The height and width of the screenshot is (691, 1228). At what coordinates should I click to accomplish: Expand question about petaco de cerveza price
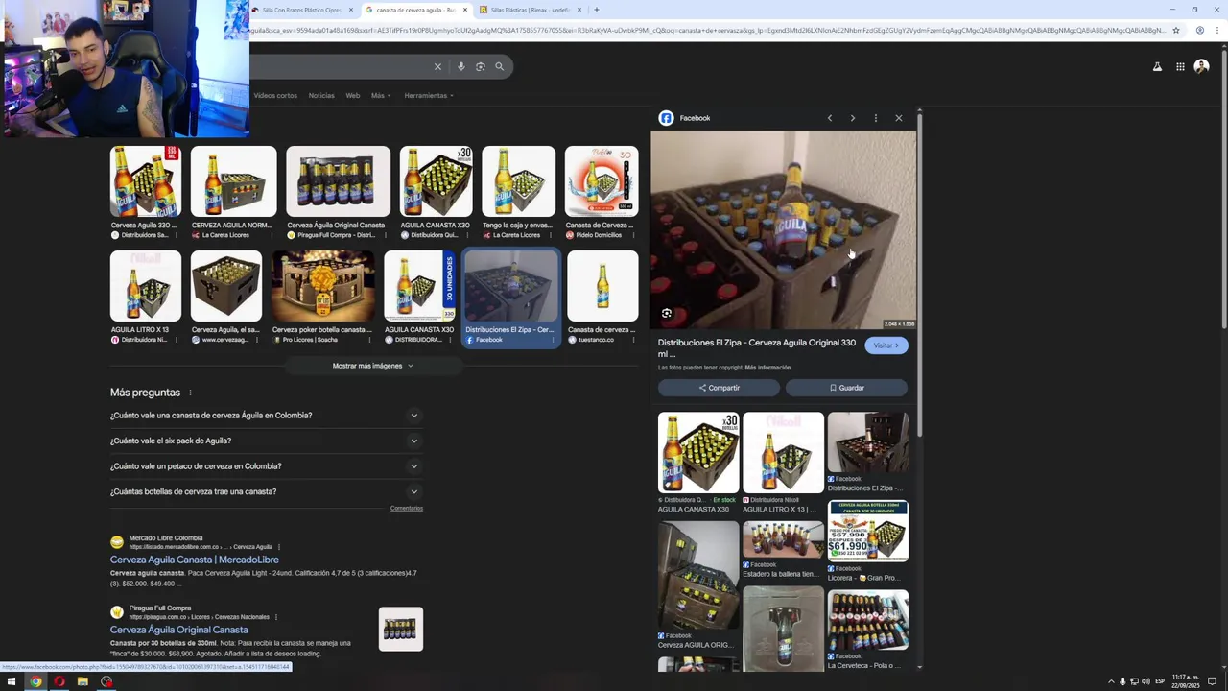coord(267,466)
